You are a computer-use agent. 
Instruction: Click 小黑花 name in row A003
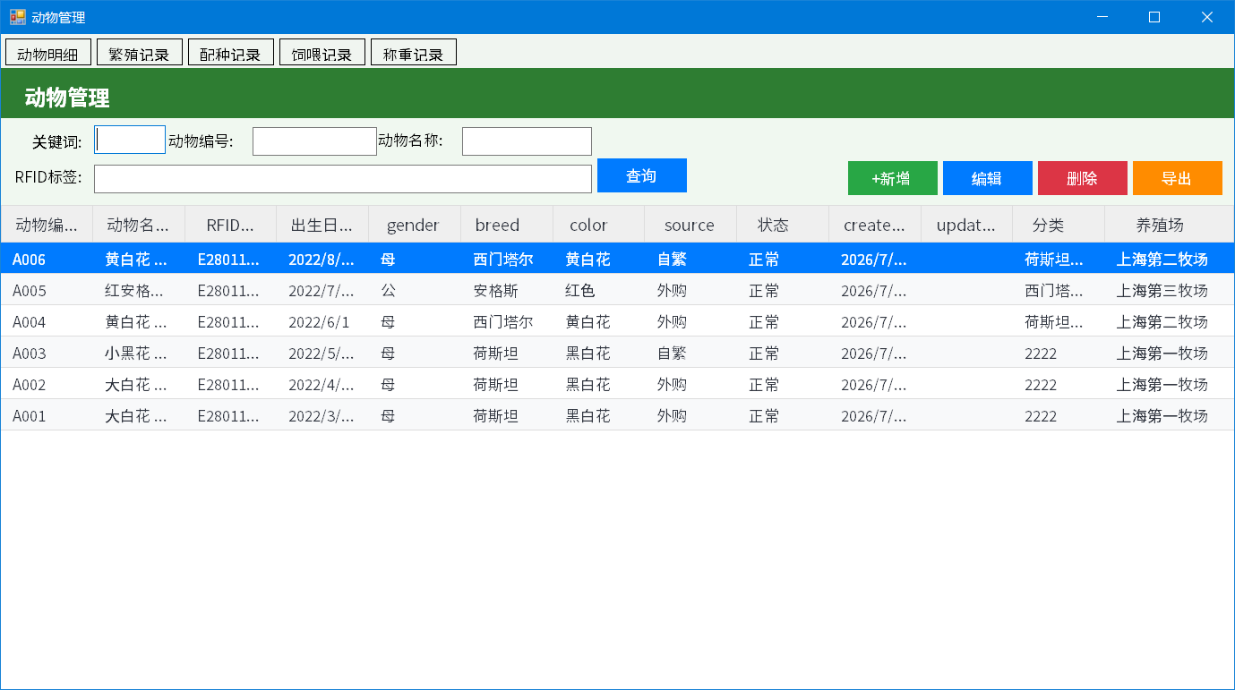coord(139,353)
